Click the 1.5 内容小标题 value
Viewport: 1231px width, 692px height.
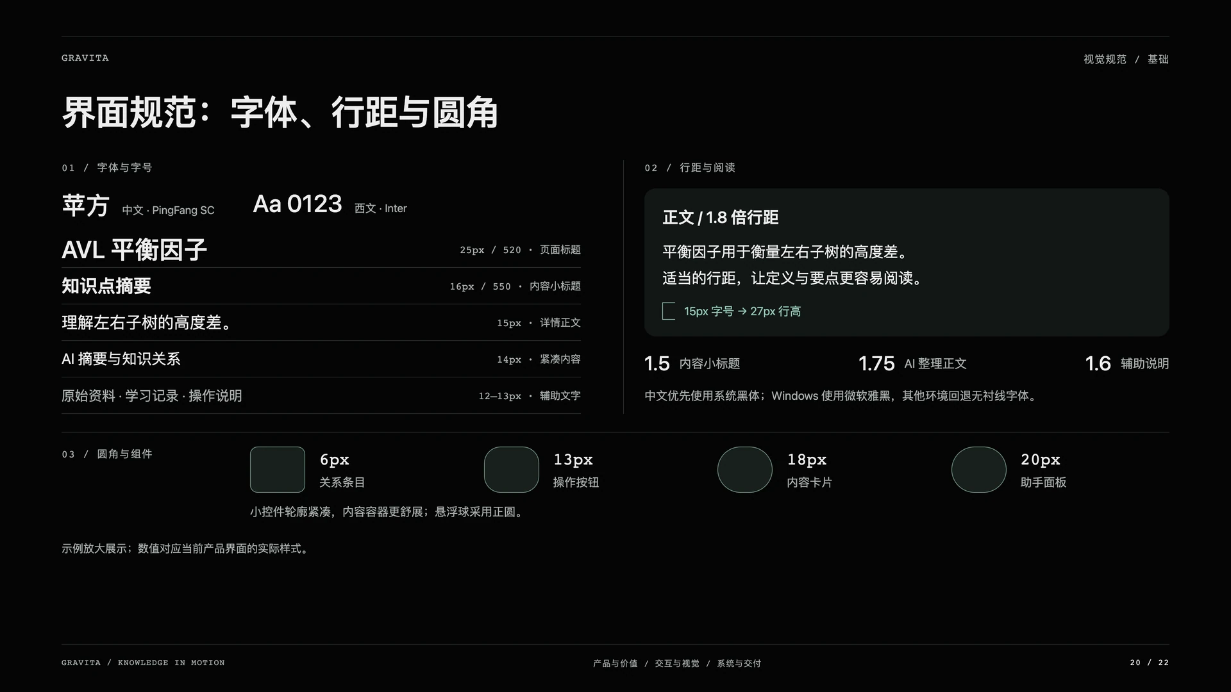point(692,363)
